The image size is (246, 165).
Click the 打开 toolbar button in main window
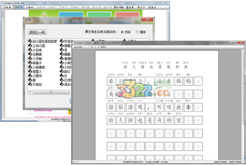[x=19, y=7]
